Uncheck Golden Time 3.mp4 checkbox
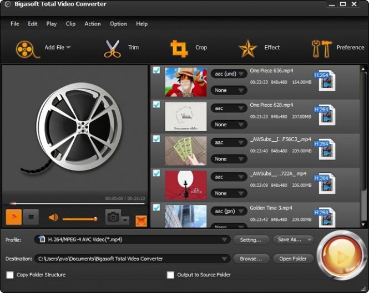 click(x=156, y=207)
